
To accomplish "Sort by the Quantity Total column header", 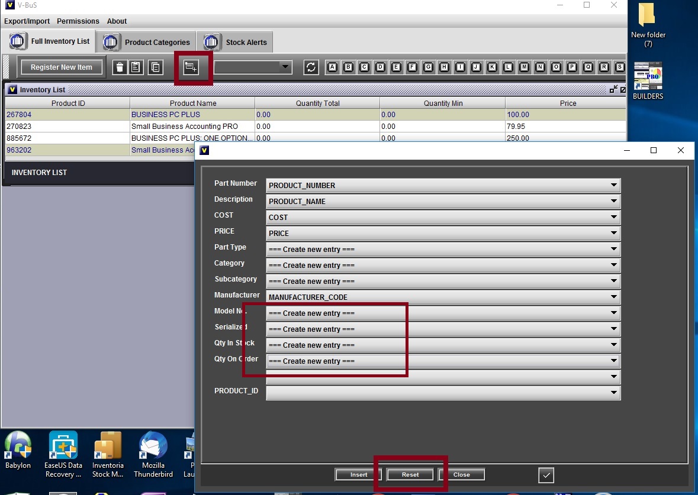I will pos(317,103).
